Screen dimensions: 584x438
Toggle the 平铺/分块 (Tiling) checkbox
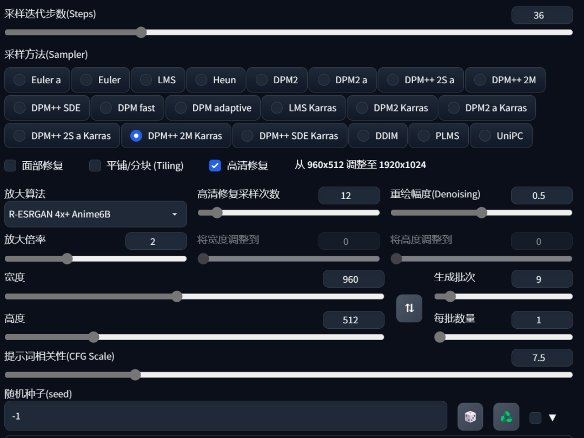(x=95, y=165)
